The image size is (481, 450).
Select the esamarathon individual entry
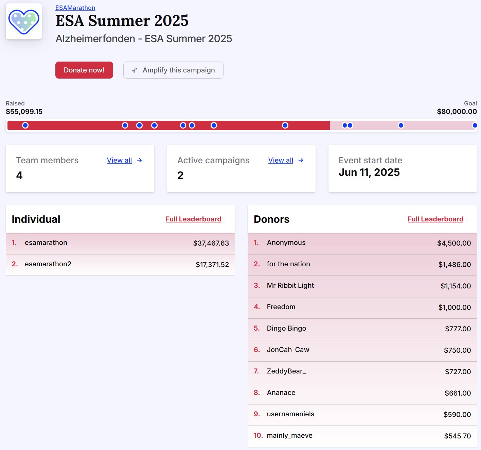pyautogui.click(x=120, y=243)
